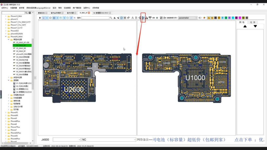The width and height of the screenshot is (267, 150).
Task: Click the toolbar 查找 search input
Action: coord(95,18)
